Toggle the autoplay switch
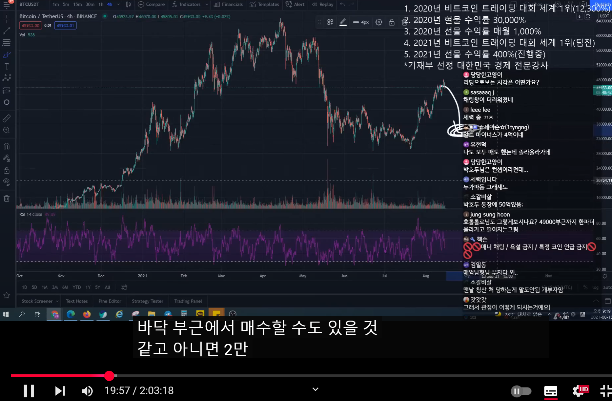The width and height of the screenshot is (612, 401). point(521,391)
